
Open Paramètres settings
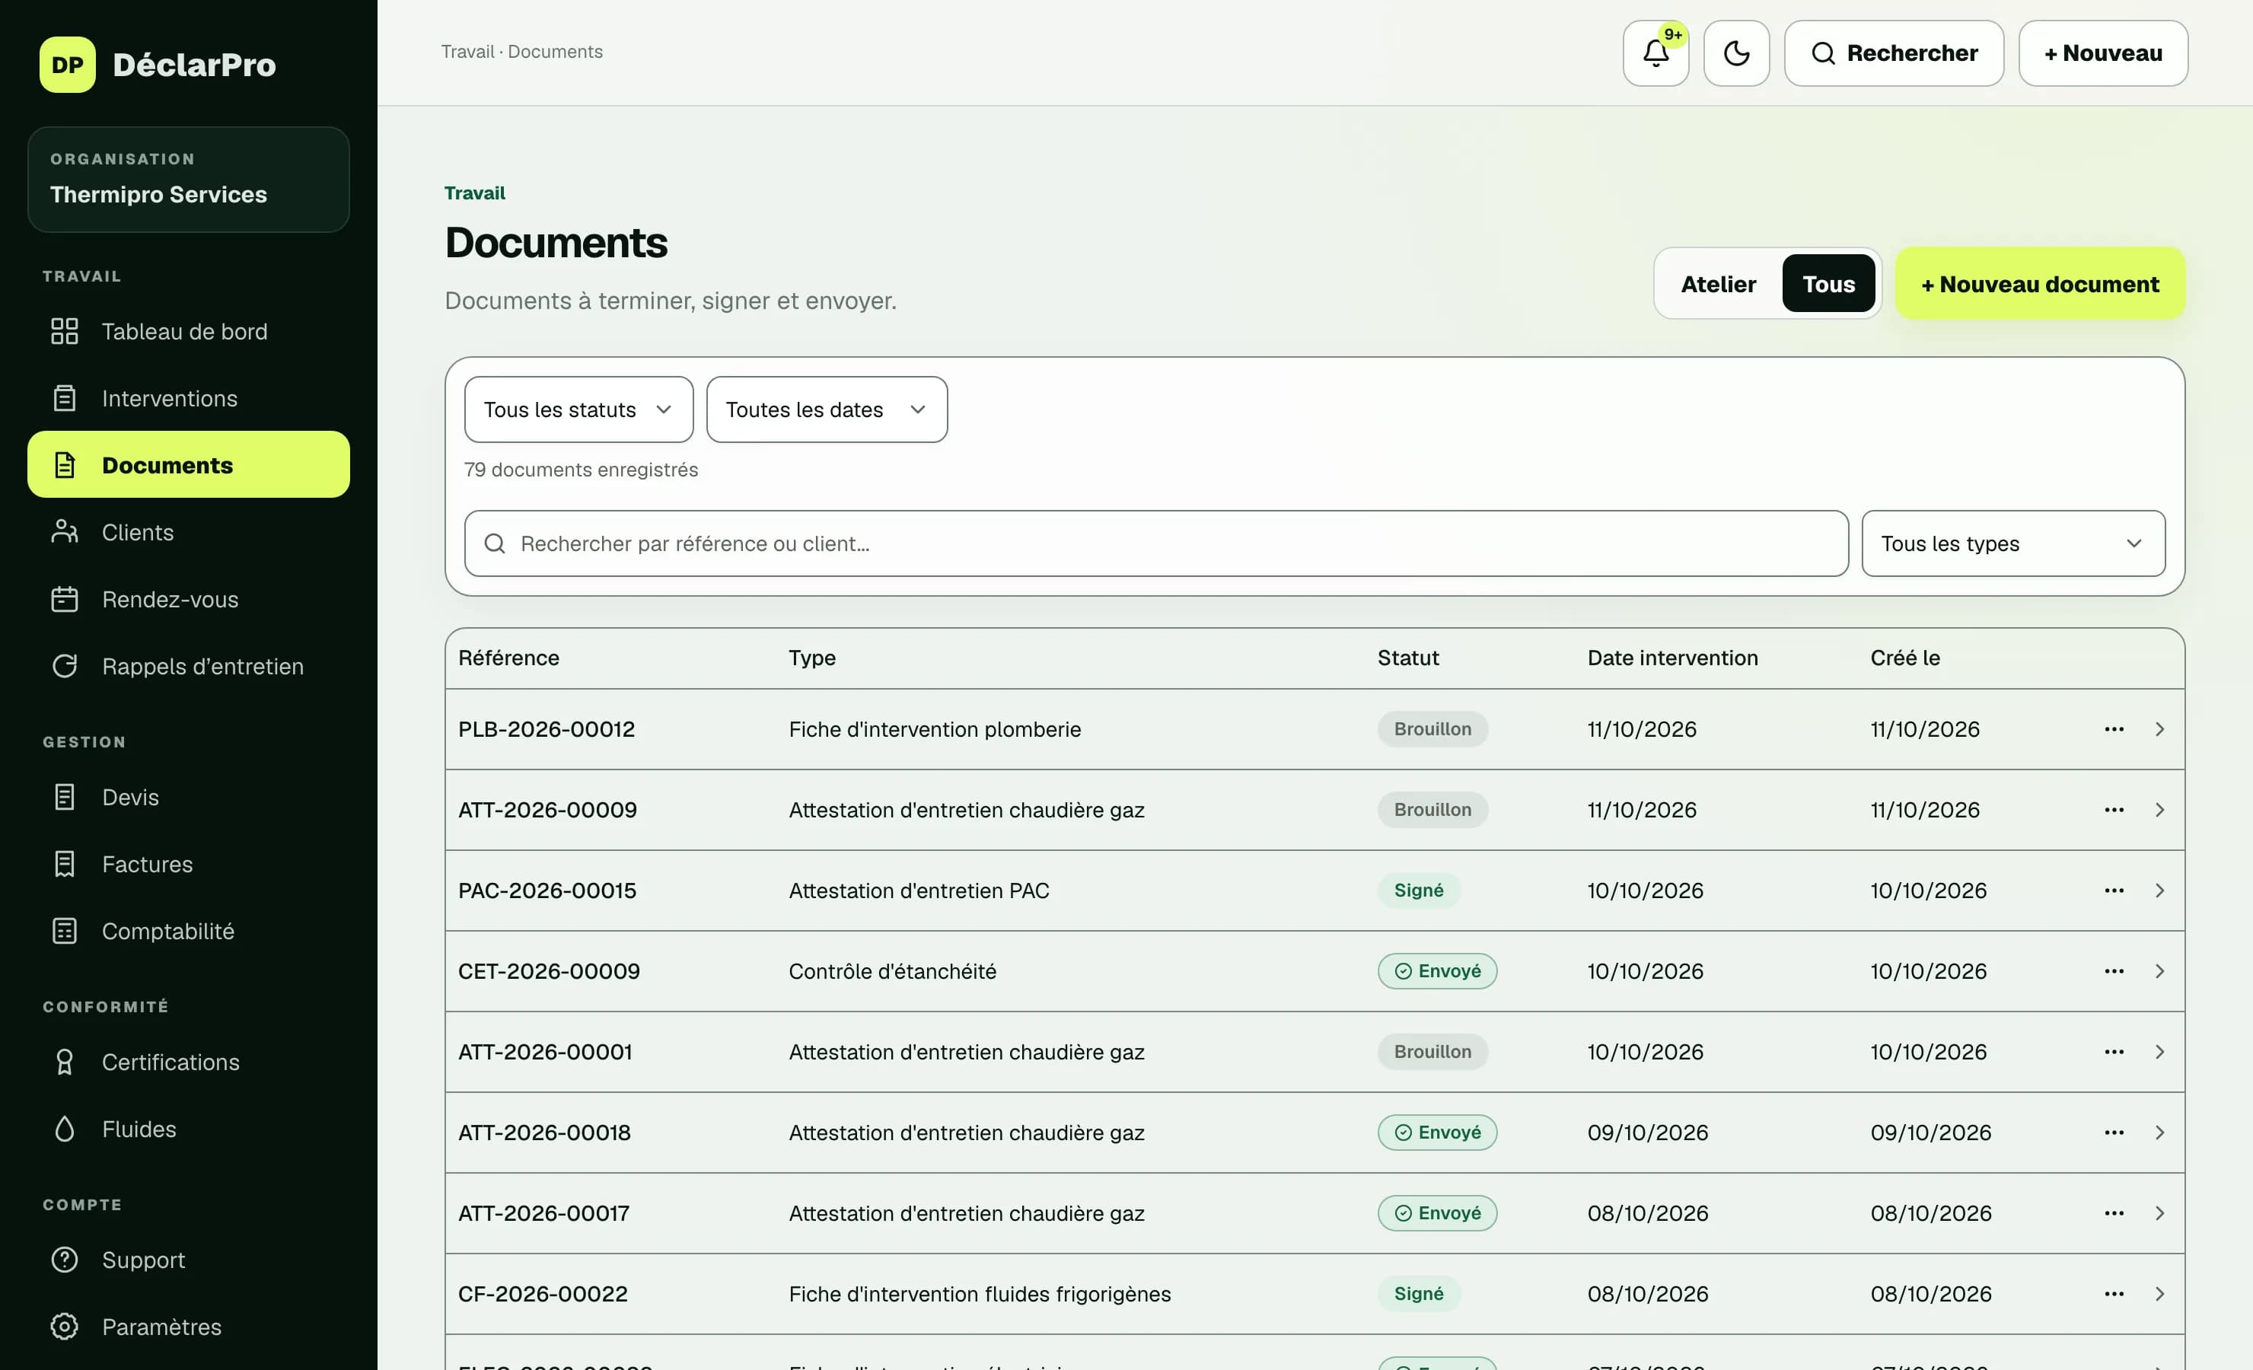coord(188,1326)
